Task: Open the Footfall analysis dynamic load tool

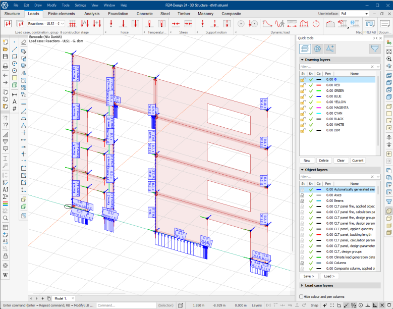Action: tap(279, 24)
